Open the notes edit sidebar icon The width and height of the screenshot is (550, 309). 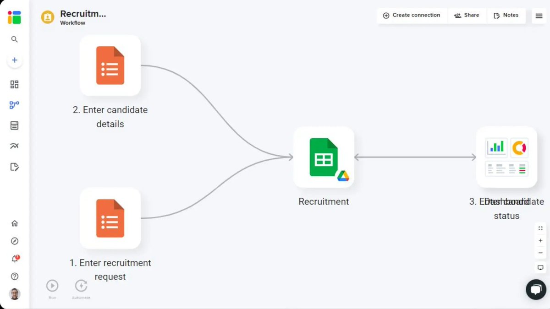14,167
